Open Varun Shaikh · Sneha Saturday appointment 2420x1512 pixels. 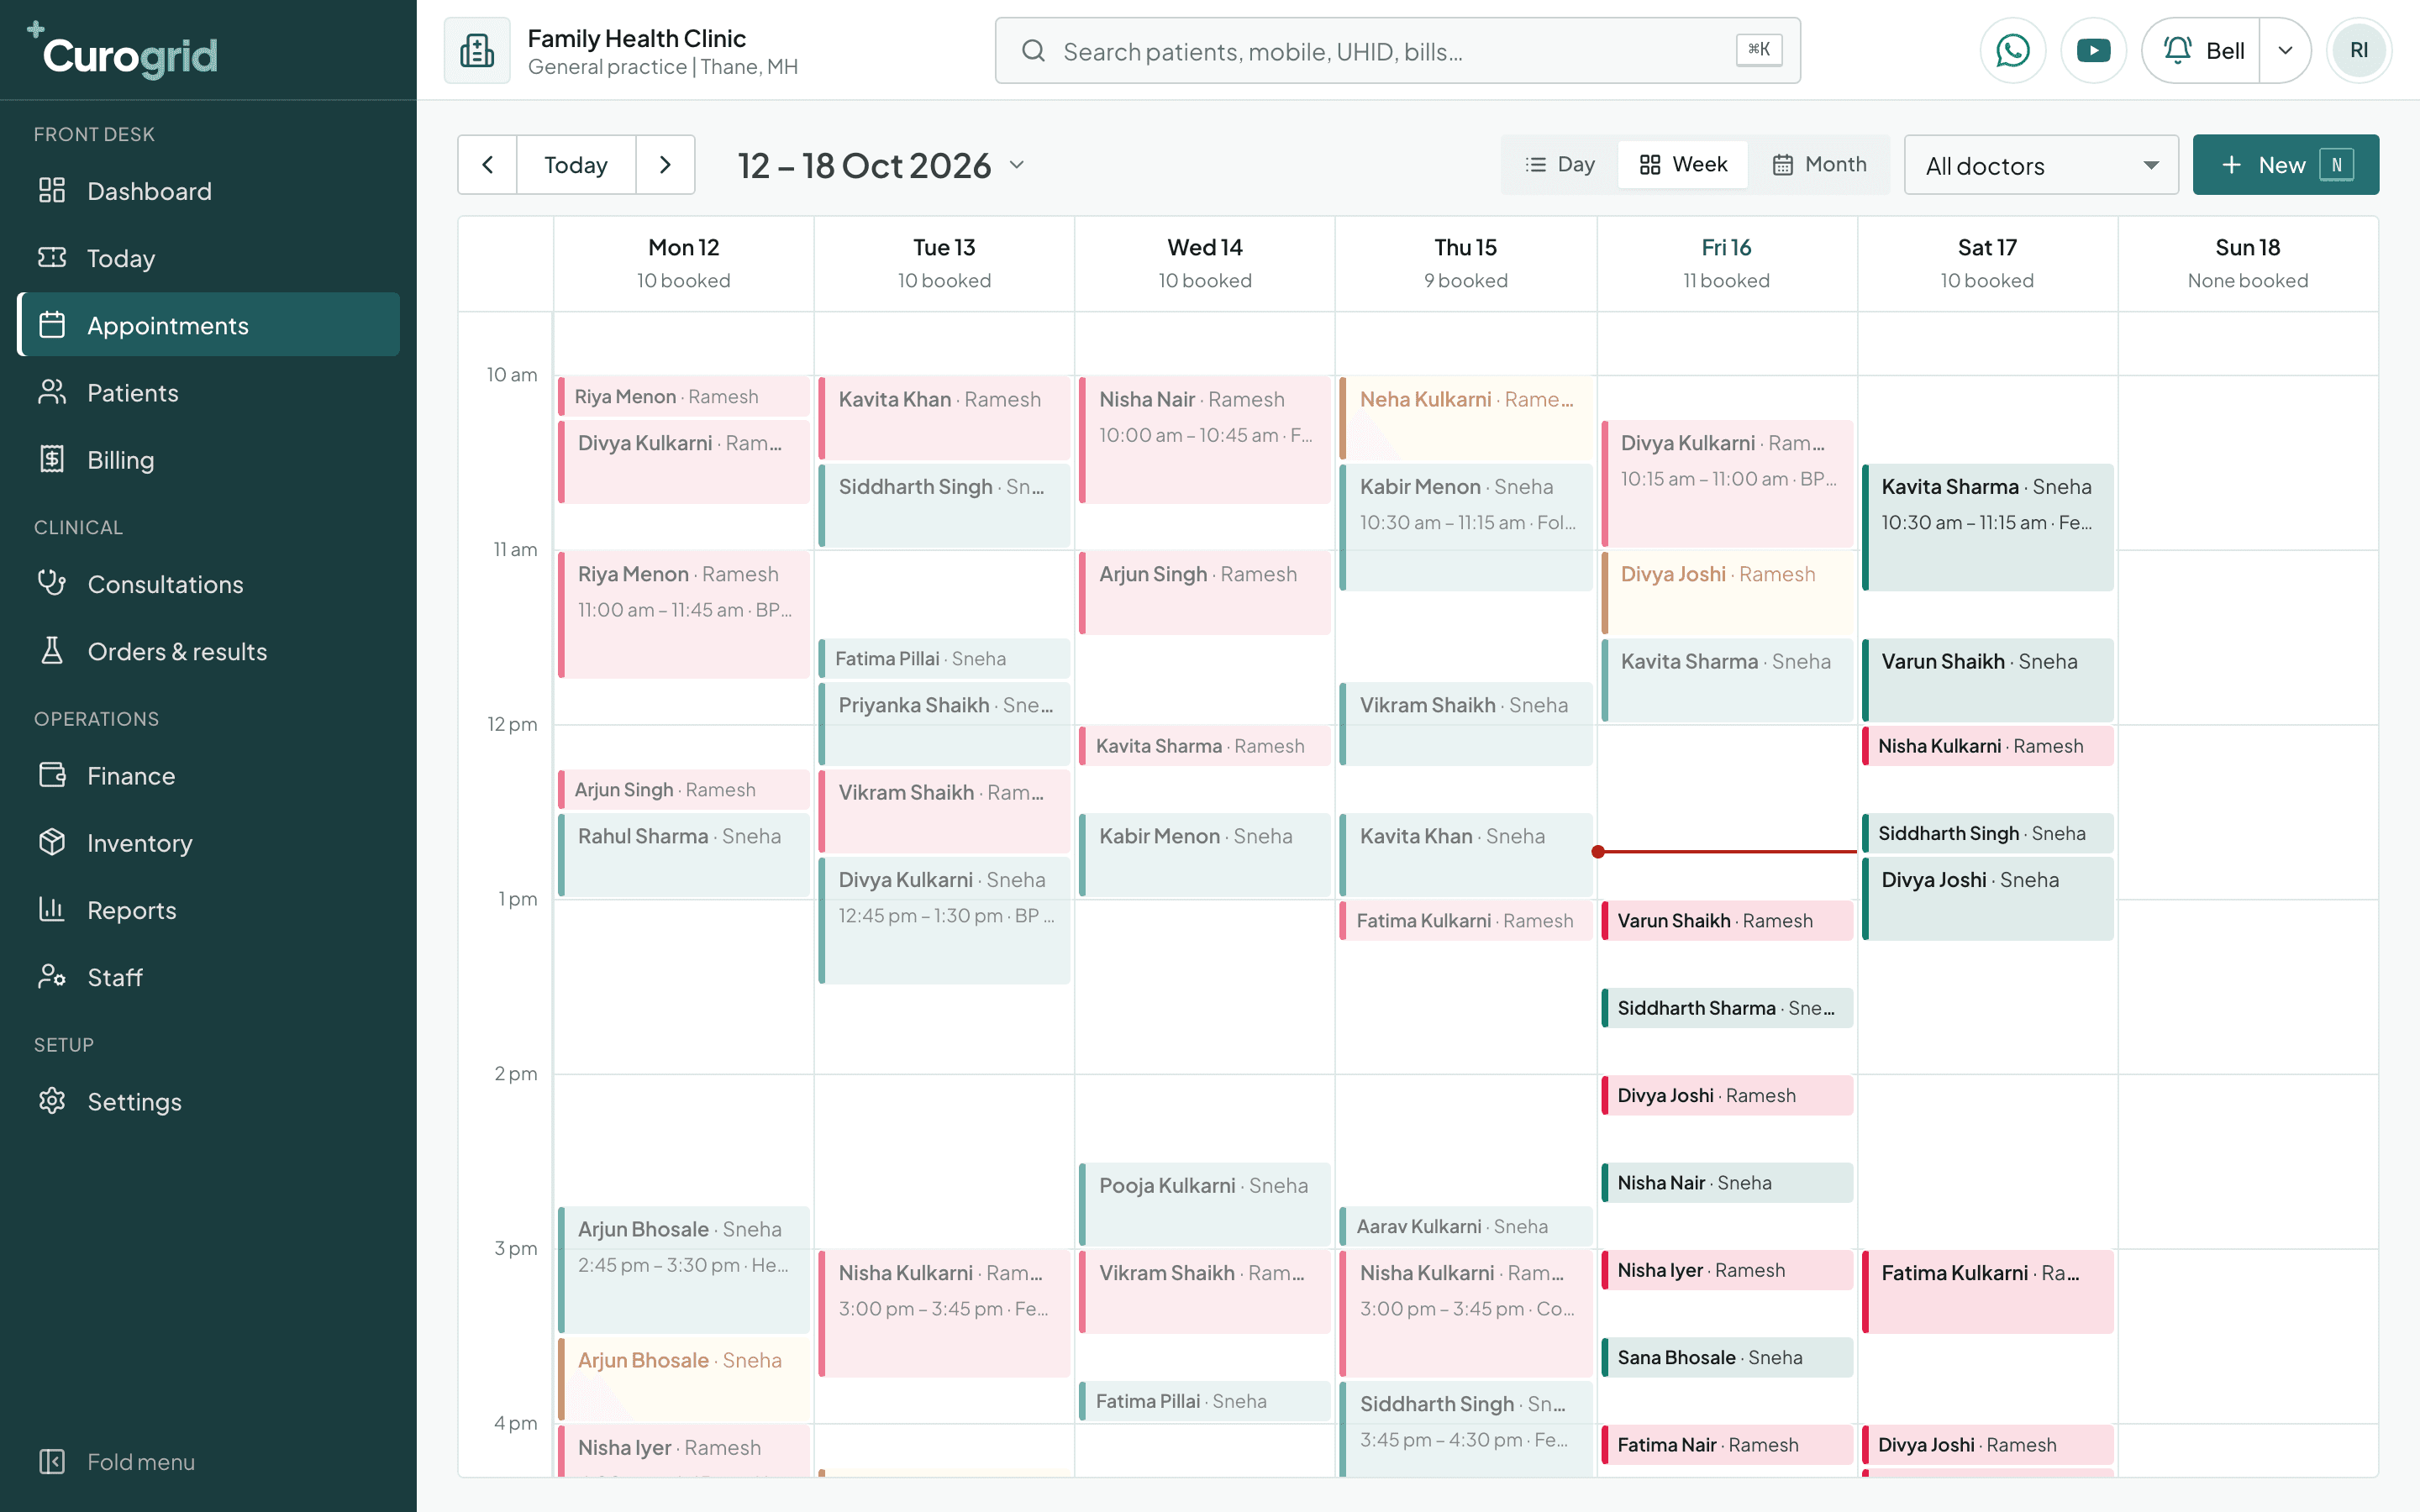pos(1988,680)
